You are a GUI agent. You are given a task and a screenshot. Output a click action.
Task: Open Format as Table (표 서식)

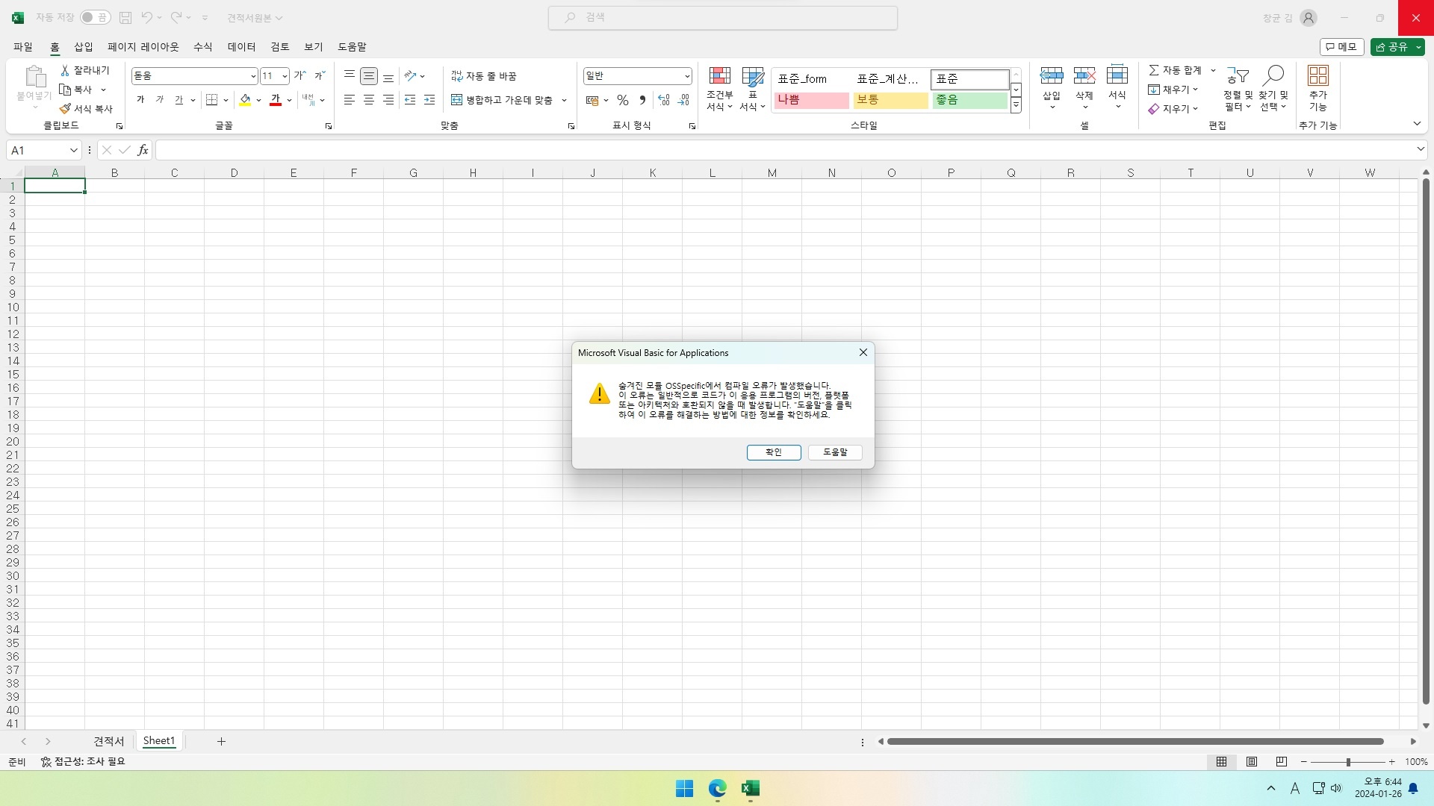pyautogui.click(x=753, y=90)
